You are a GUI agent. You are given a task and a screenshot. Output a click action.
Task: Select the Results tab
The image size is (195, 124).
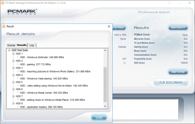point(22,45)
